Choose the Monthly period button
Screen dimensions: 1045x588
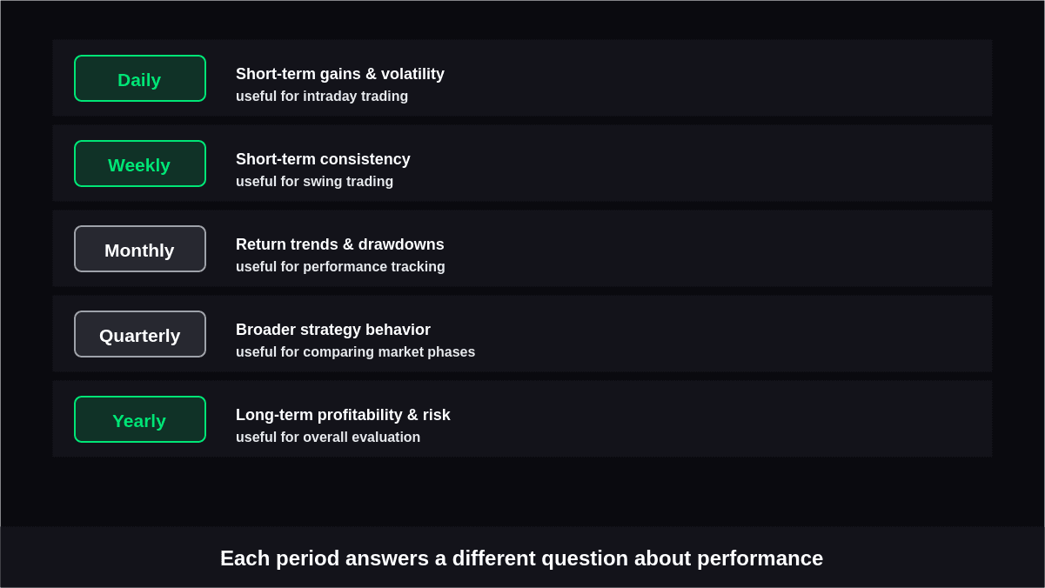tap(140, 249)
